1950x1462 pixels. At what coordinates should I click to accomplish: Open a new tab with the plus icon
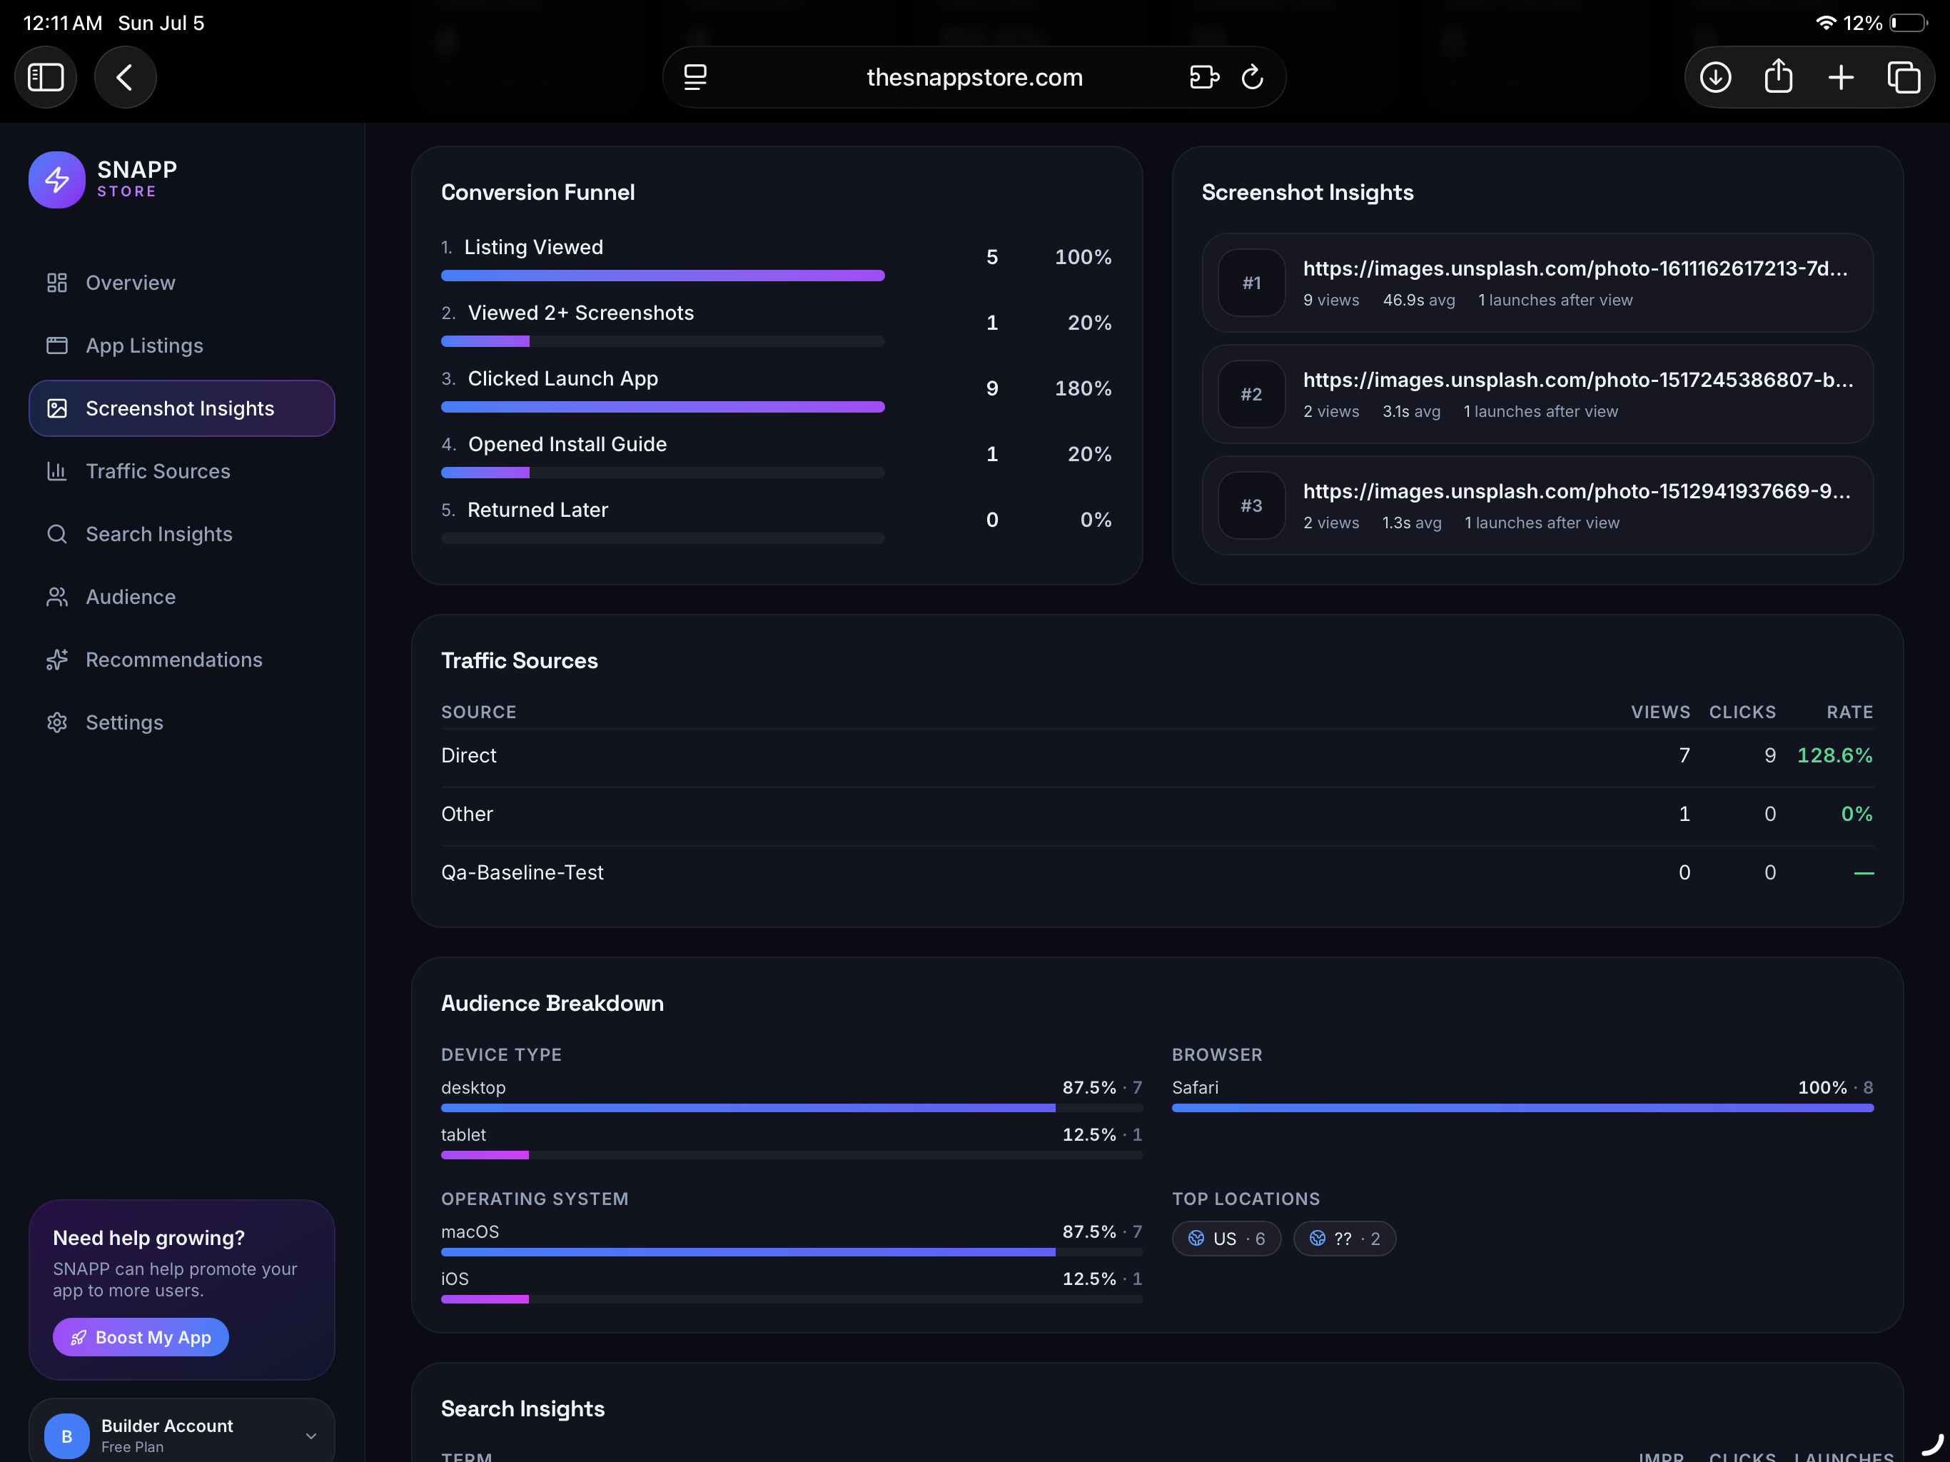(1841, 78)
